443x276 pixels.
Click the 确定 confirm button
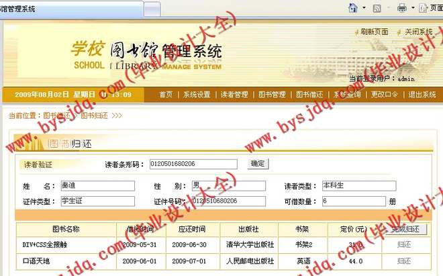[257, 163]
